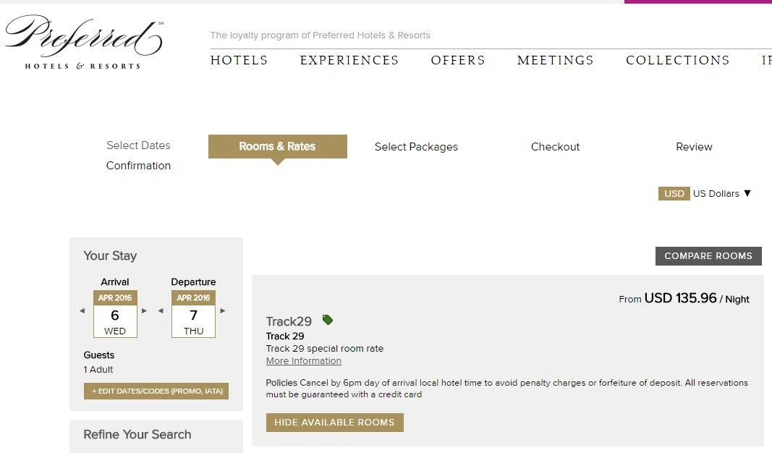Click the departure date box Apr 7 Thu
The image size is (772, 453).
[193, 314]
